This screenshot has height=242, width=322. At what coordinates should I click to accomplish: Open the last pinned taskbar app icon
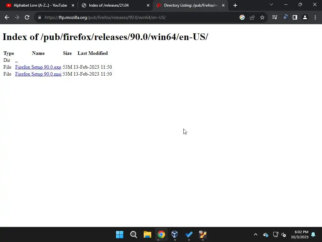(203, 234)
